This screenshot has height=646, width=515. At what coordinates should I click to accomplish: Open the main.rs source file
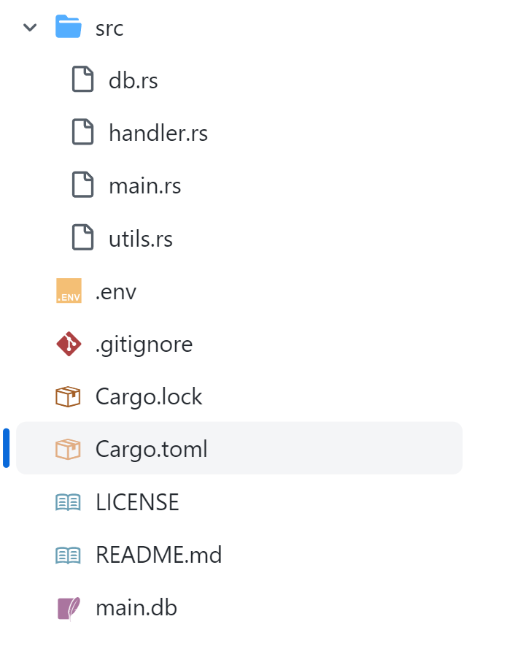click(144, 186)
